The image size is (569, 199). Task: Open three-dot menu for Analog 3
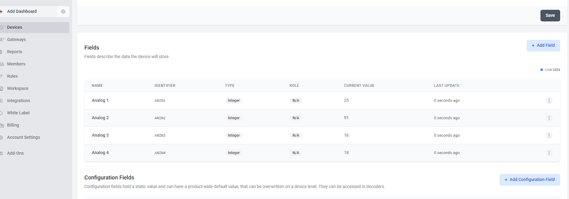coord(549,135)
